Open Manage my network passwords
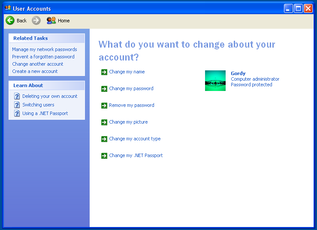The height and width of the screenshot is (230, 317). 45,49
